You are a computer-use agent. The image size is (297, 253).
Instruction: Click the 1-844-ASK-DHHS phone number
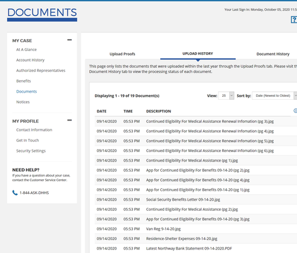[34, 193]
